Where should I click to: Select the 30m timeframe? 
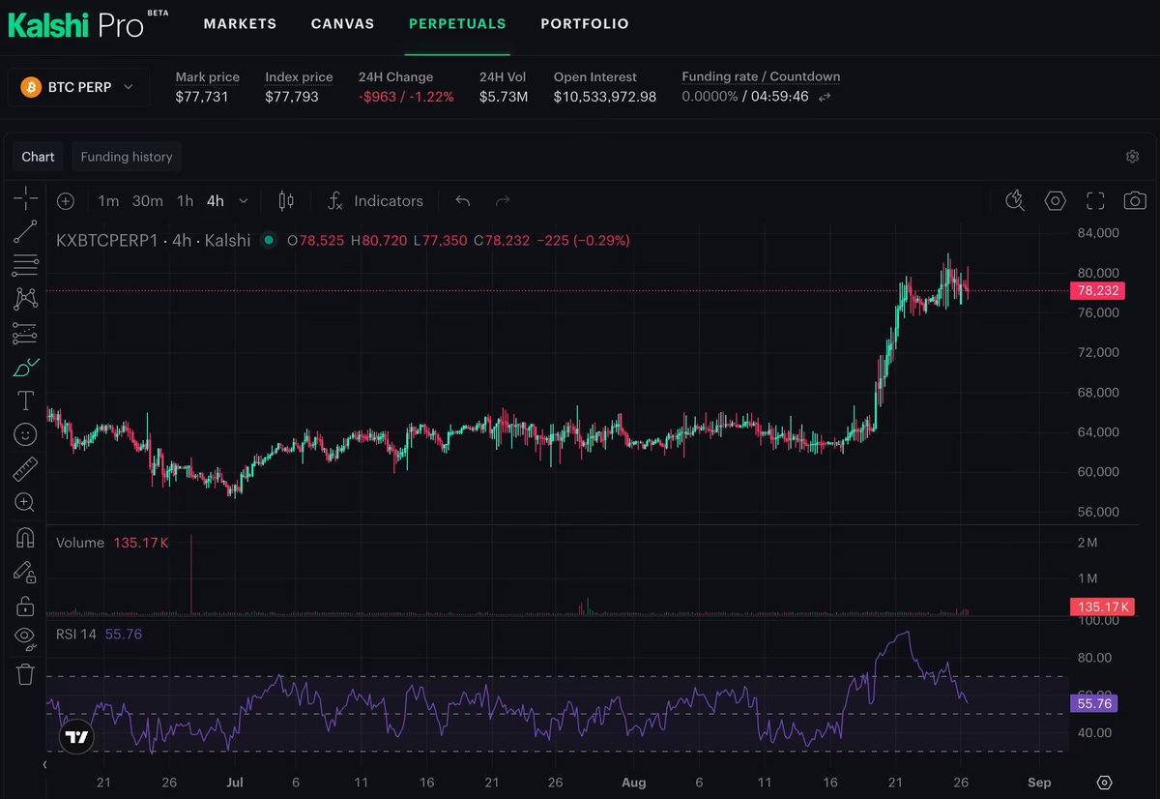(147, 201)
